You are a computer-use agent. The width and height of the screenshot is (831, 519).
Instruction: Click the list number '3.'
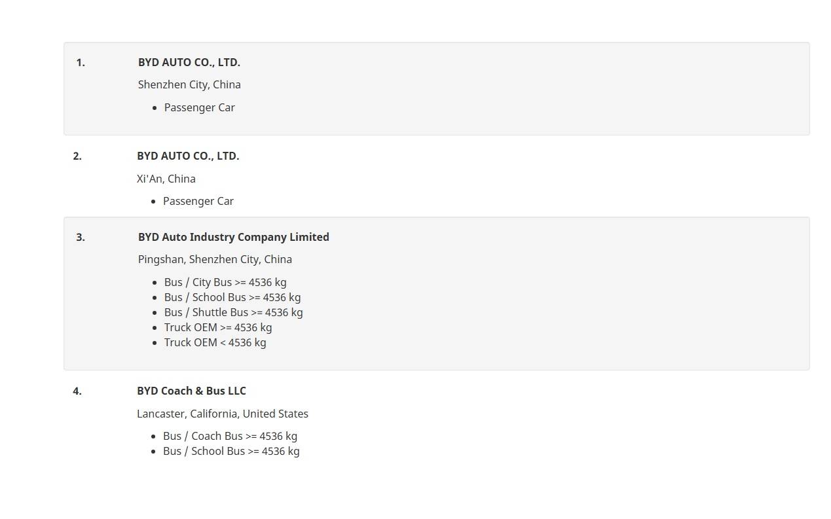[x=81, y=237]
